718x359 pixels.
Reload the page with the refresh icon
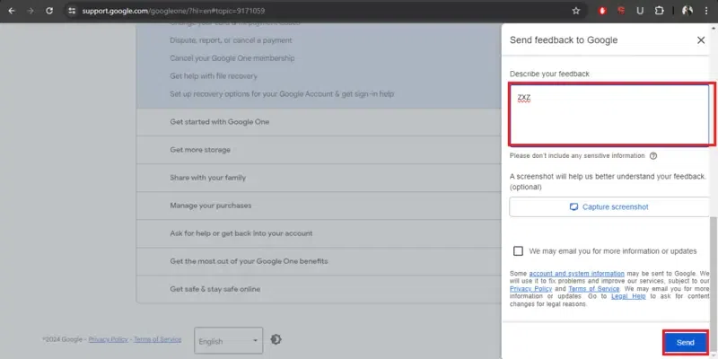[49, 11]
